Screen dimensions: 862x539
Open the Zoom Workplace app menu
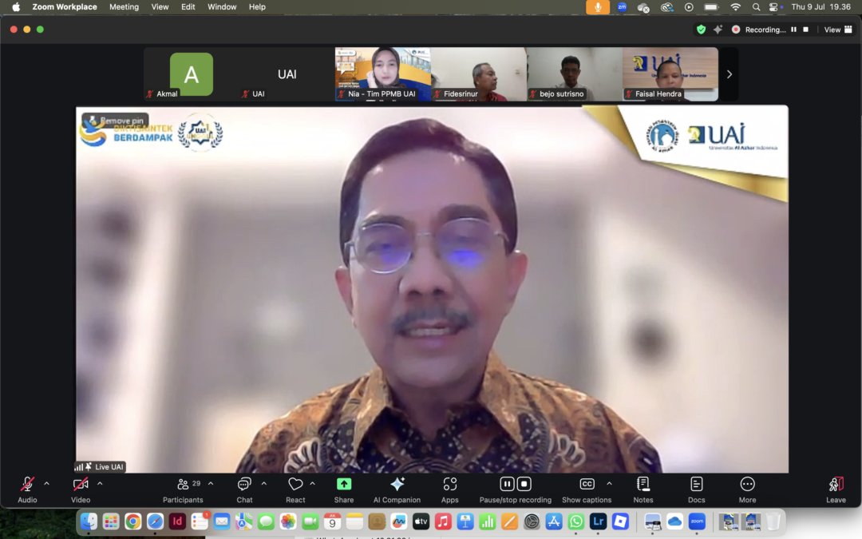(65, 7)
